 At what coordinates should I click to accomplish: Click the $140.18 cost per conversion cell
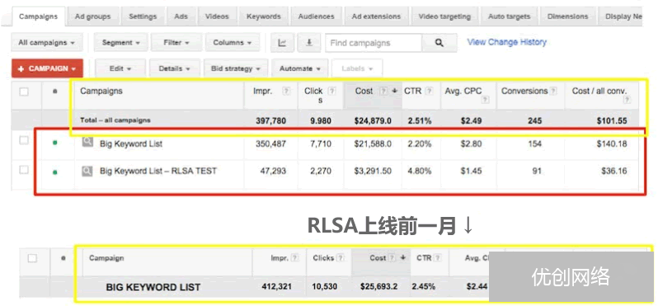click(612, 144)
